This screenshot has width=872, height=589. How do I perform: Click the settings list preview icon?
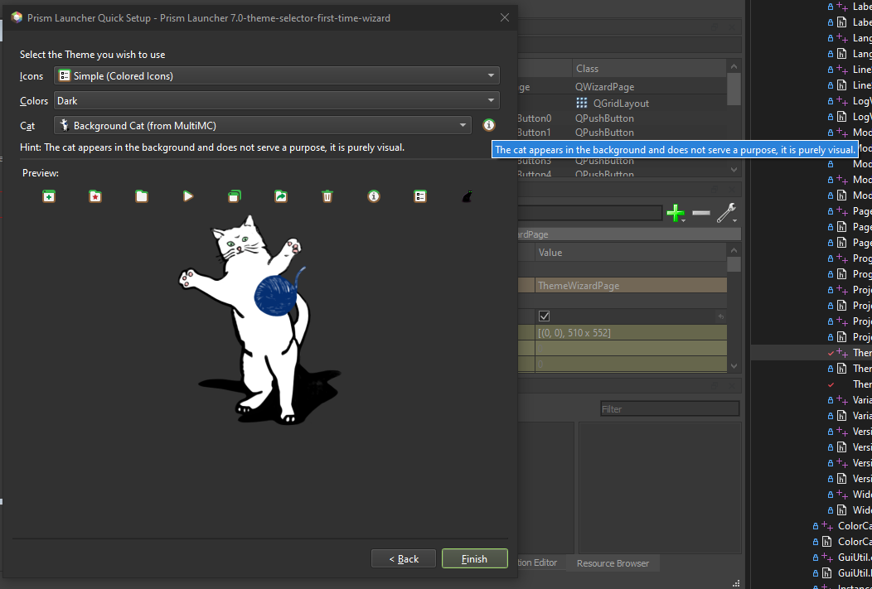point(420,196)
